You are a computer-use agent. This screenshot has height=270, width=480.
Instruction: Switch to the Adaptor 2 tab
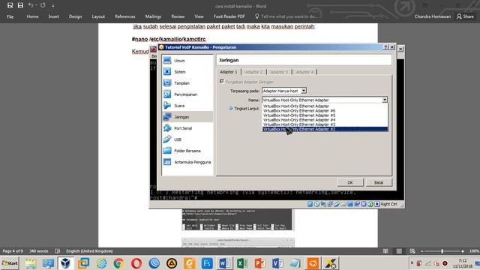pos(253,72)
